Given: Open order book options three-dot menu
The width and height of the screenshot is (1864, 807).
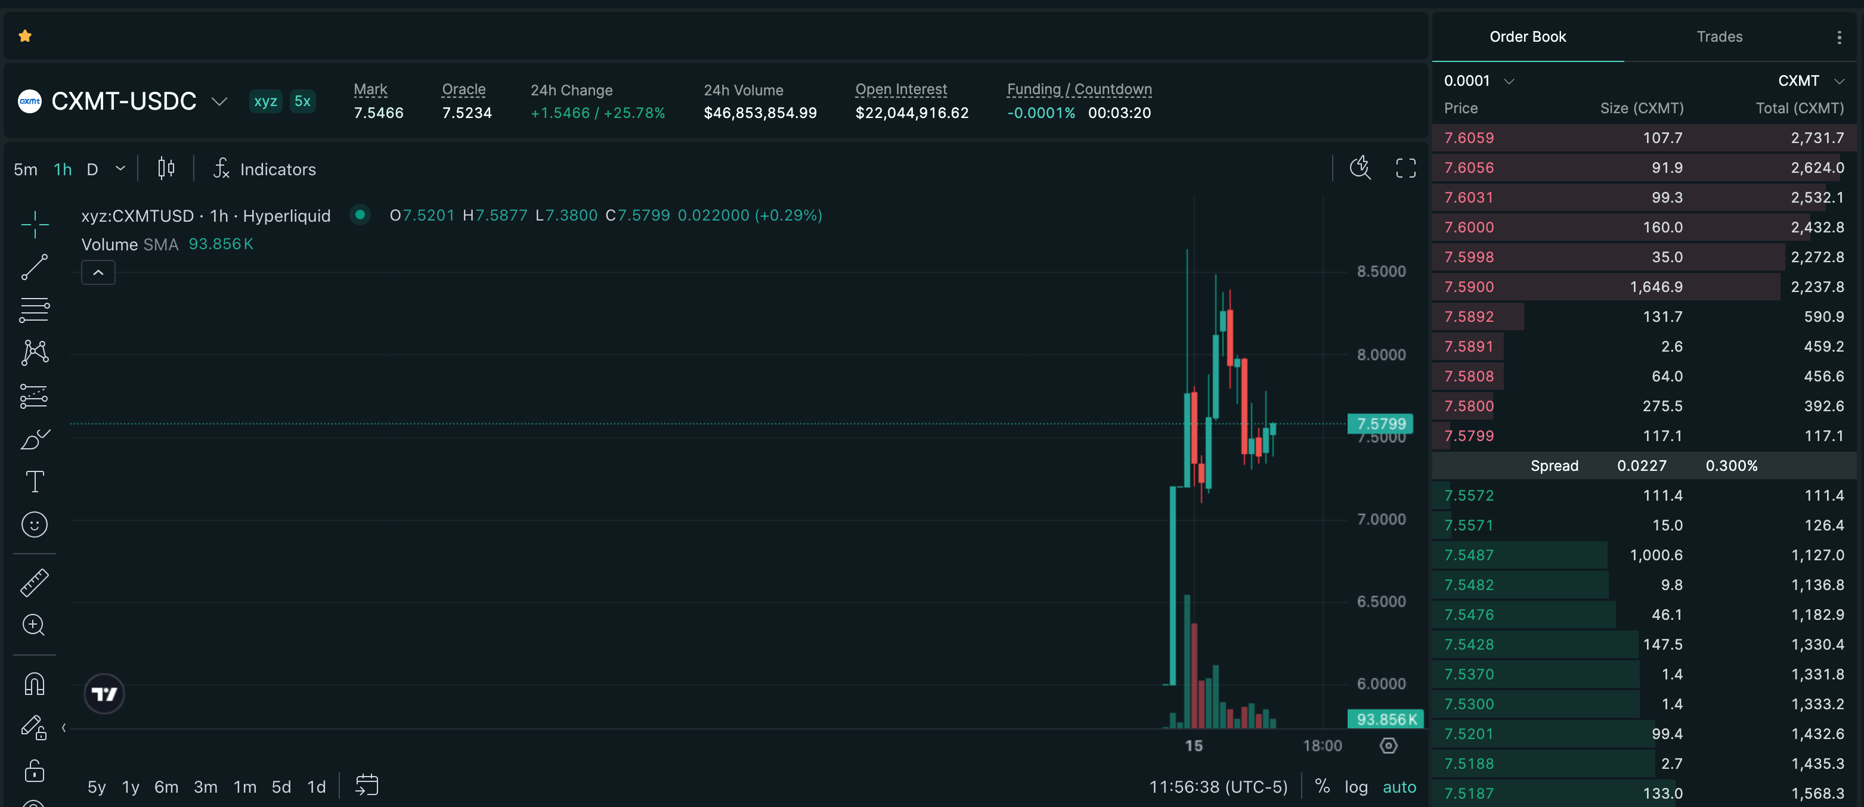Looking at the screenshot, I should pos(1840,37).
